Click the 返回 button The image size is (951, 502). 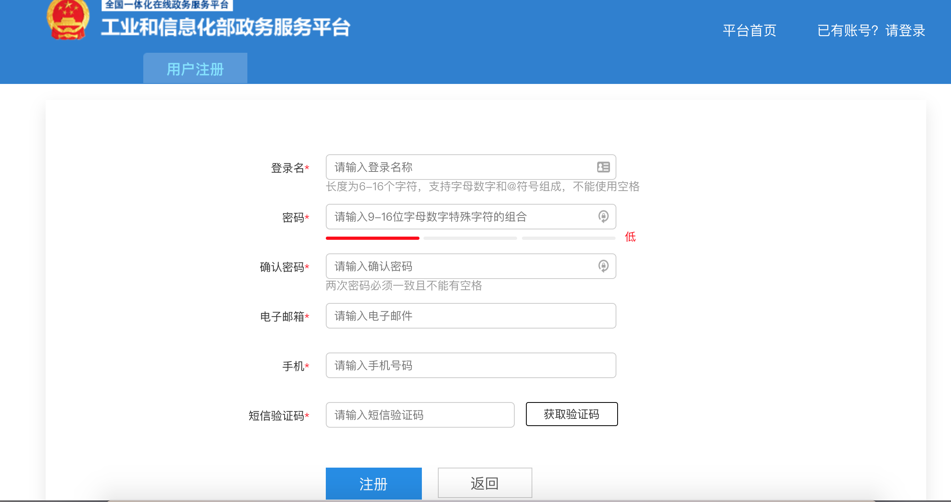coord(485,483)
